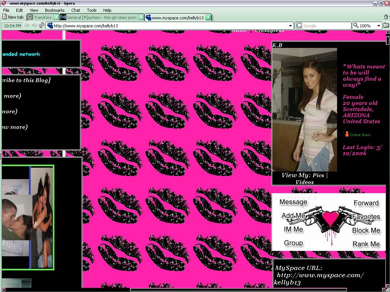Click the Pics link under the profile photo

pyautogui.click(x=318, y=175)
